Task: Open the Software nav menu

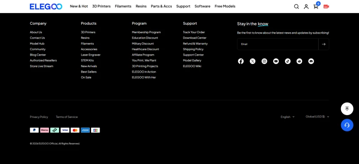Action: (x=202, y=6)
